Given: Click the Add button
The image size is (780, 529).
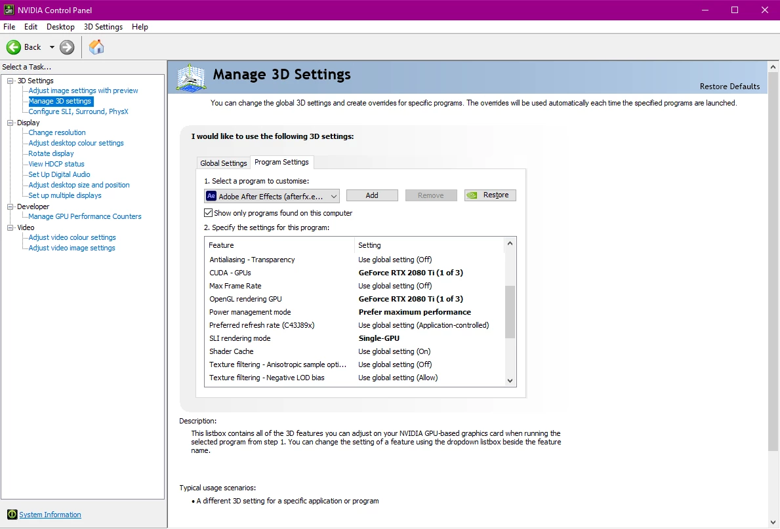Looking at the screenshot, I should point(372,195).
